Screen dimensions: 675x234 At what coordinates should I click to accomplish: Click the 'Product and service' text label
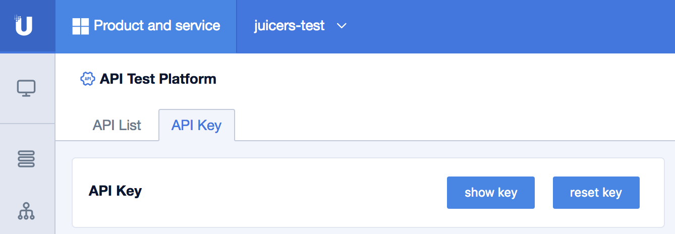click(x=157, y=26)
